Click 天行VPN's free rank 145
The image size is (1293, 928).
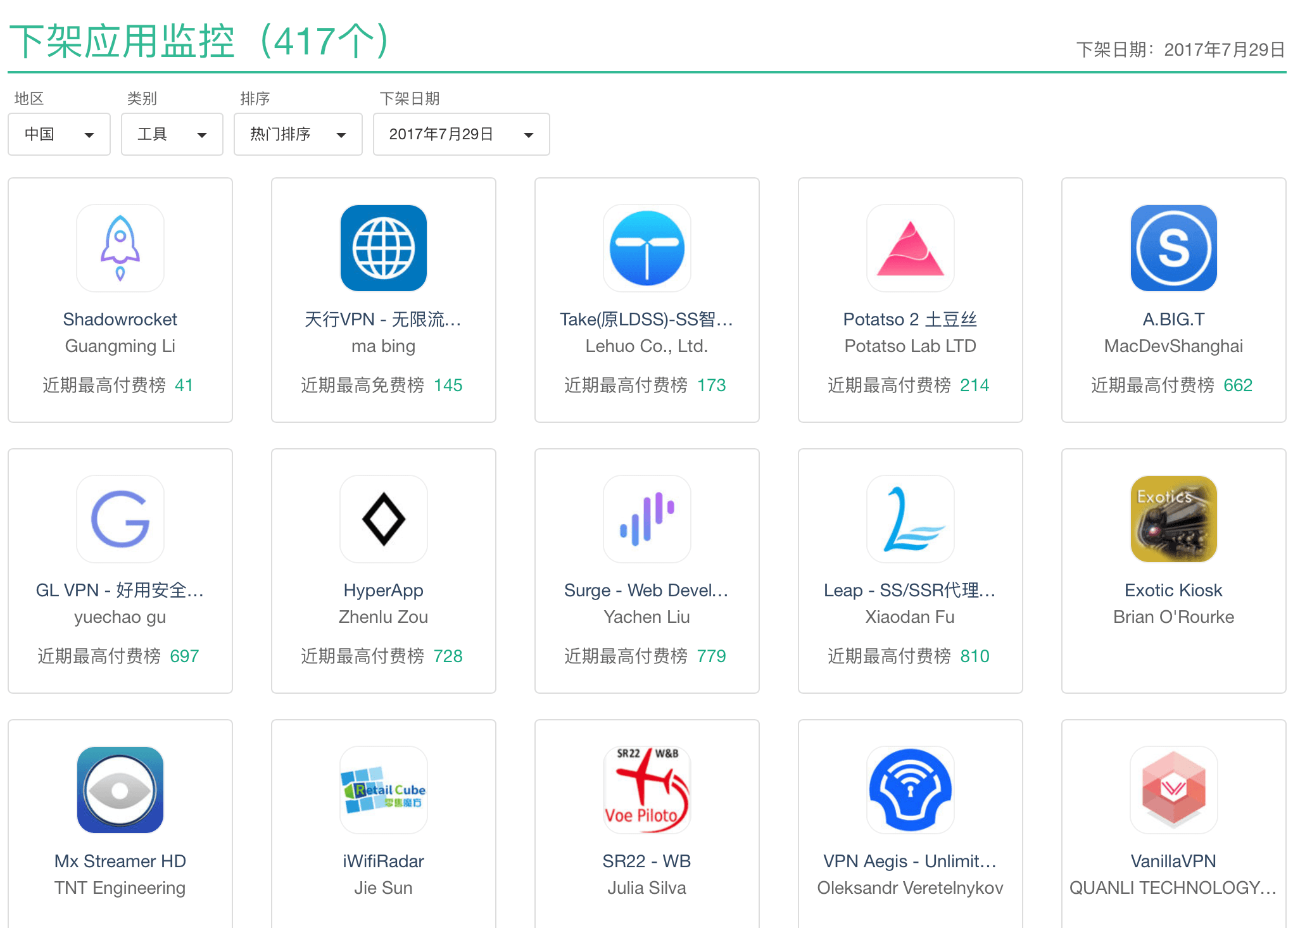448,385
